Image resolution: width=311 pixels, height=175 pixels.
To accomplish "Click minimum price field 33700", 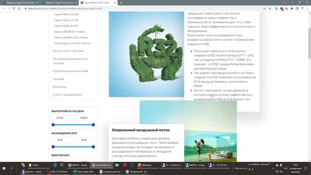I will point(61,118).
